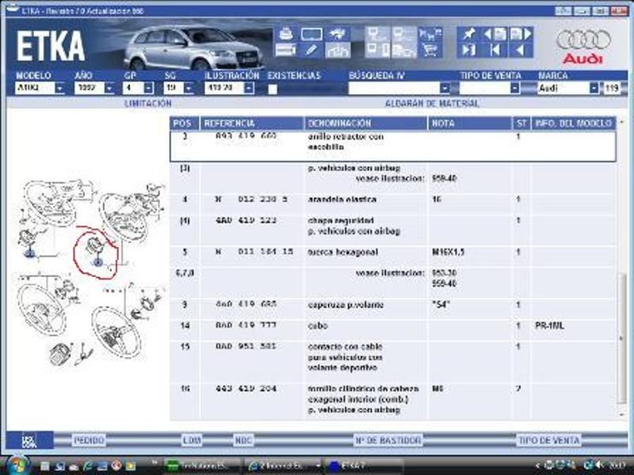Open the GP dropdown
Screen dimensions: 634x475
click(149, 88)
